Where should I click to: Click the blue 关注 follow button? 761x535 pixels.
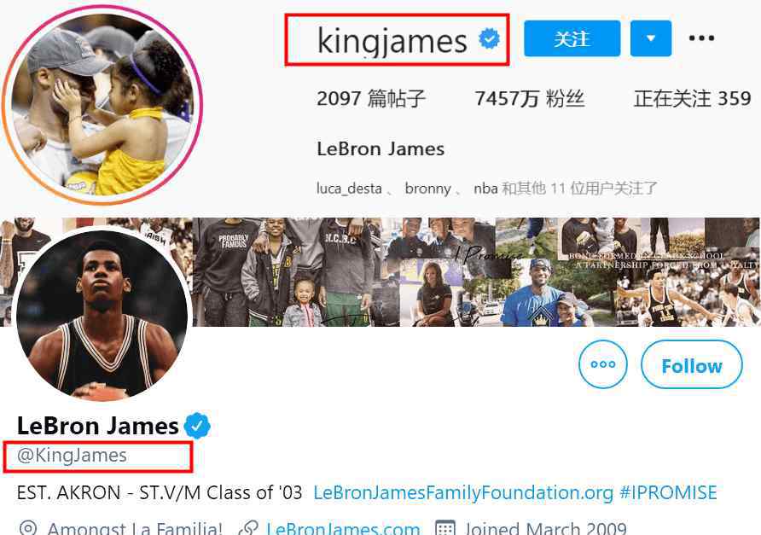(572, 38)
